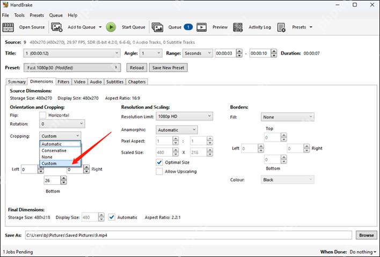Image resolution: width=380 pixels, height=257 pixels.
Task: Select Custom in the Cropping list
Action: (60, 163)
